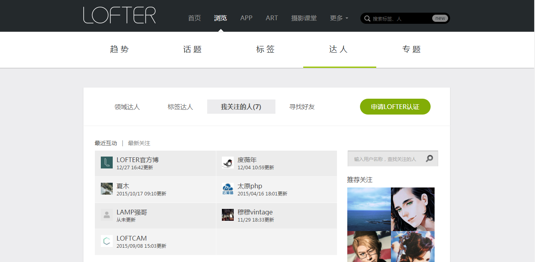
Task: Open LOFTCAM hexagon avatar
Action: [x=107, y=241]
